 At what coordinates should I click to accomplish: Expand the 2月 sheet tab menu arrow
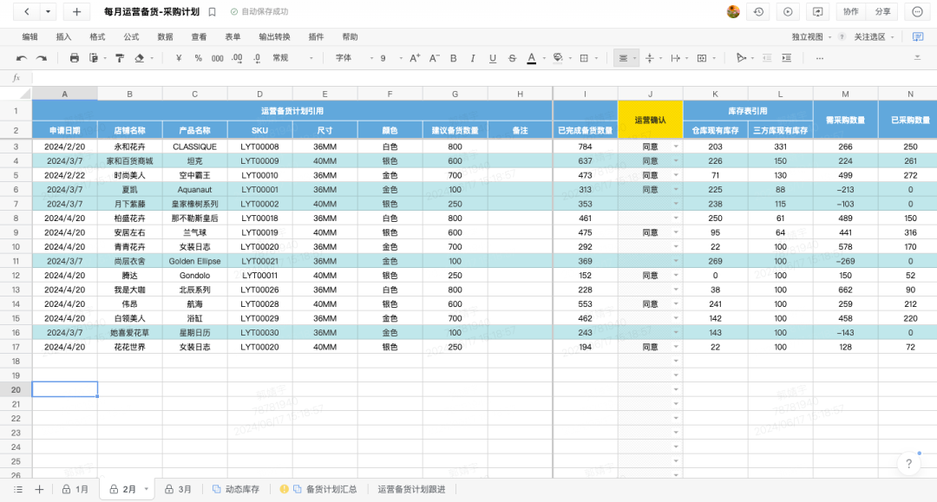click(x=147, y=490)
